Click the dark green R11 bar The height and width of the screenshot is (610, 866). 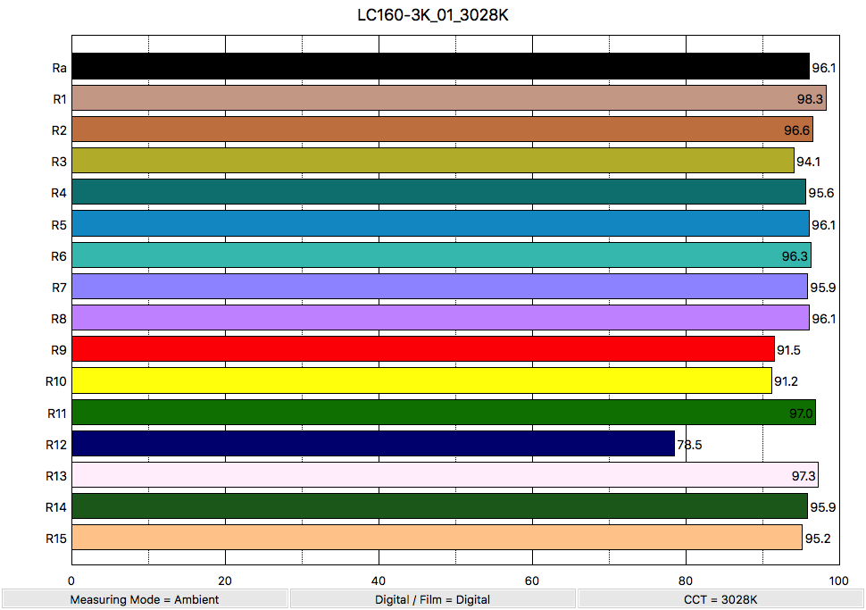point(443,413)
